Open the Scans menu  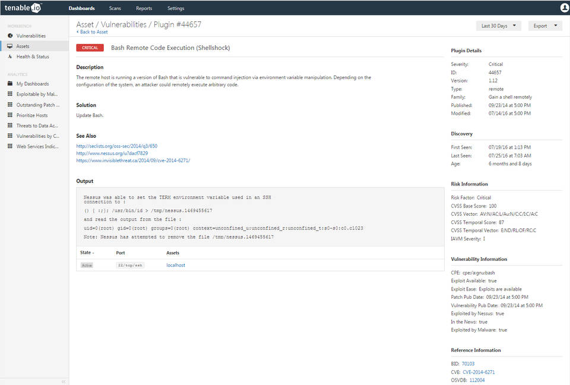pyautogui.click(x=115, y=8)
